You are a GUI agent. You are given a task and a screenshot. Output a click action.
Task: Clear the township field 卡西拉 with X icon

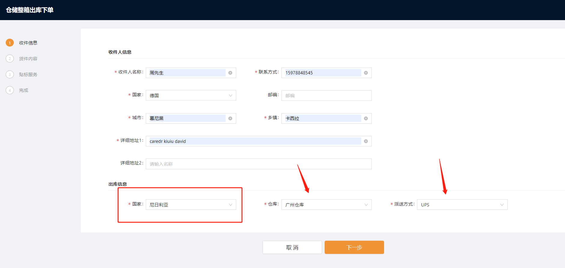(366, 119)
